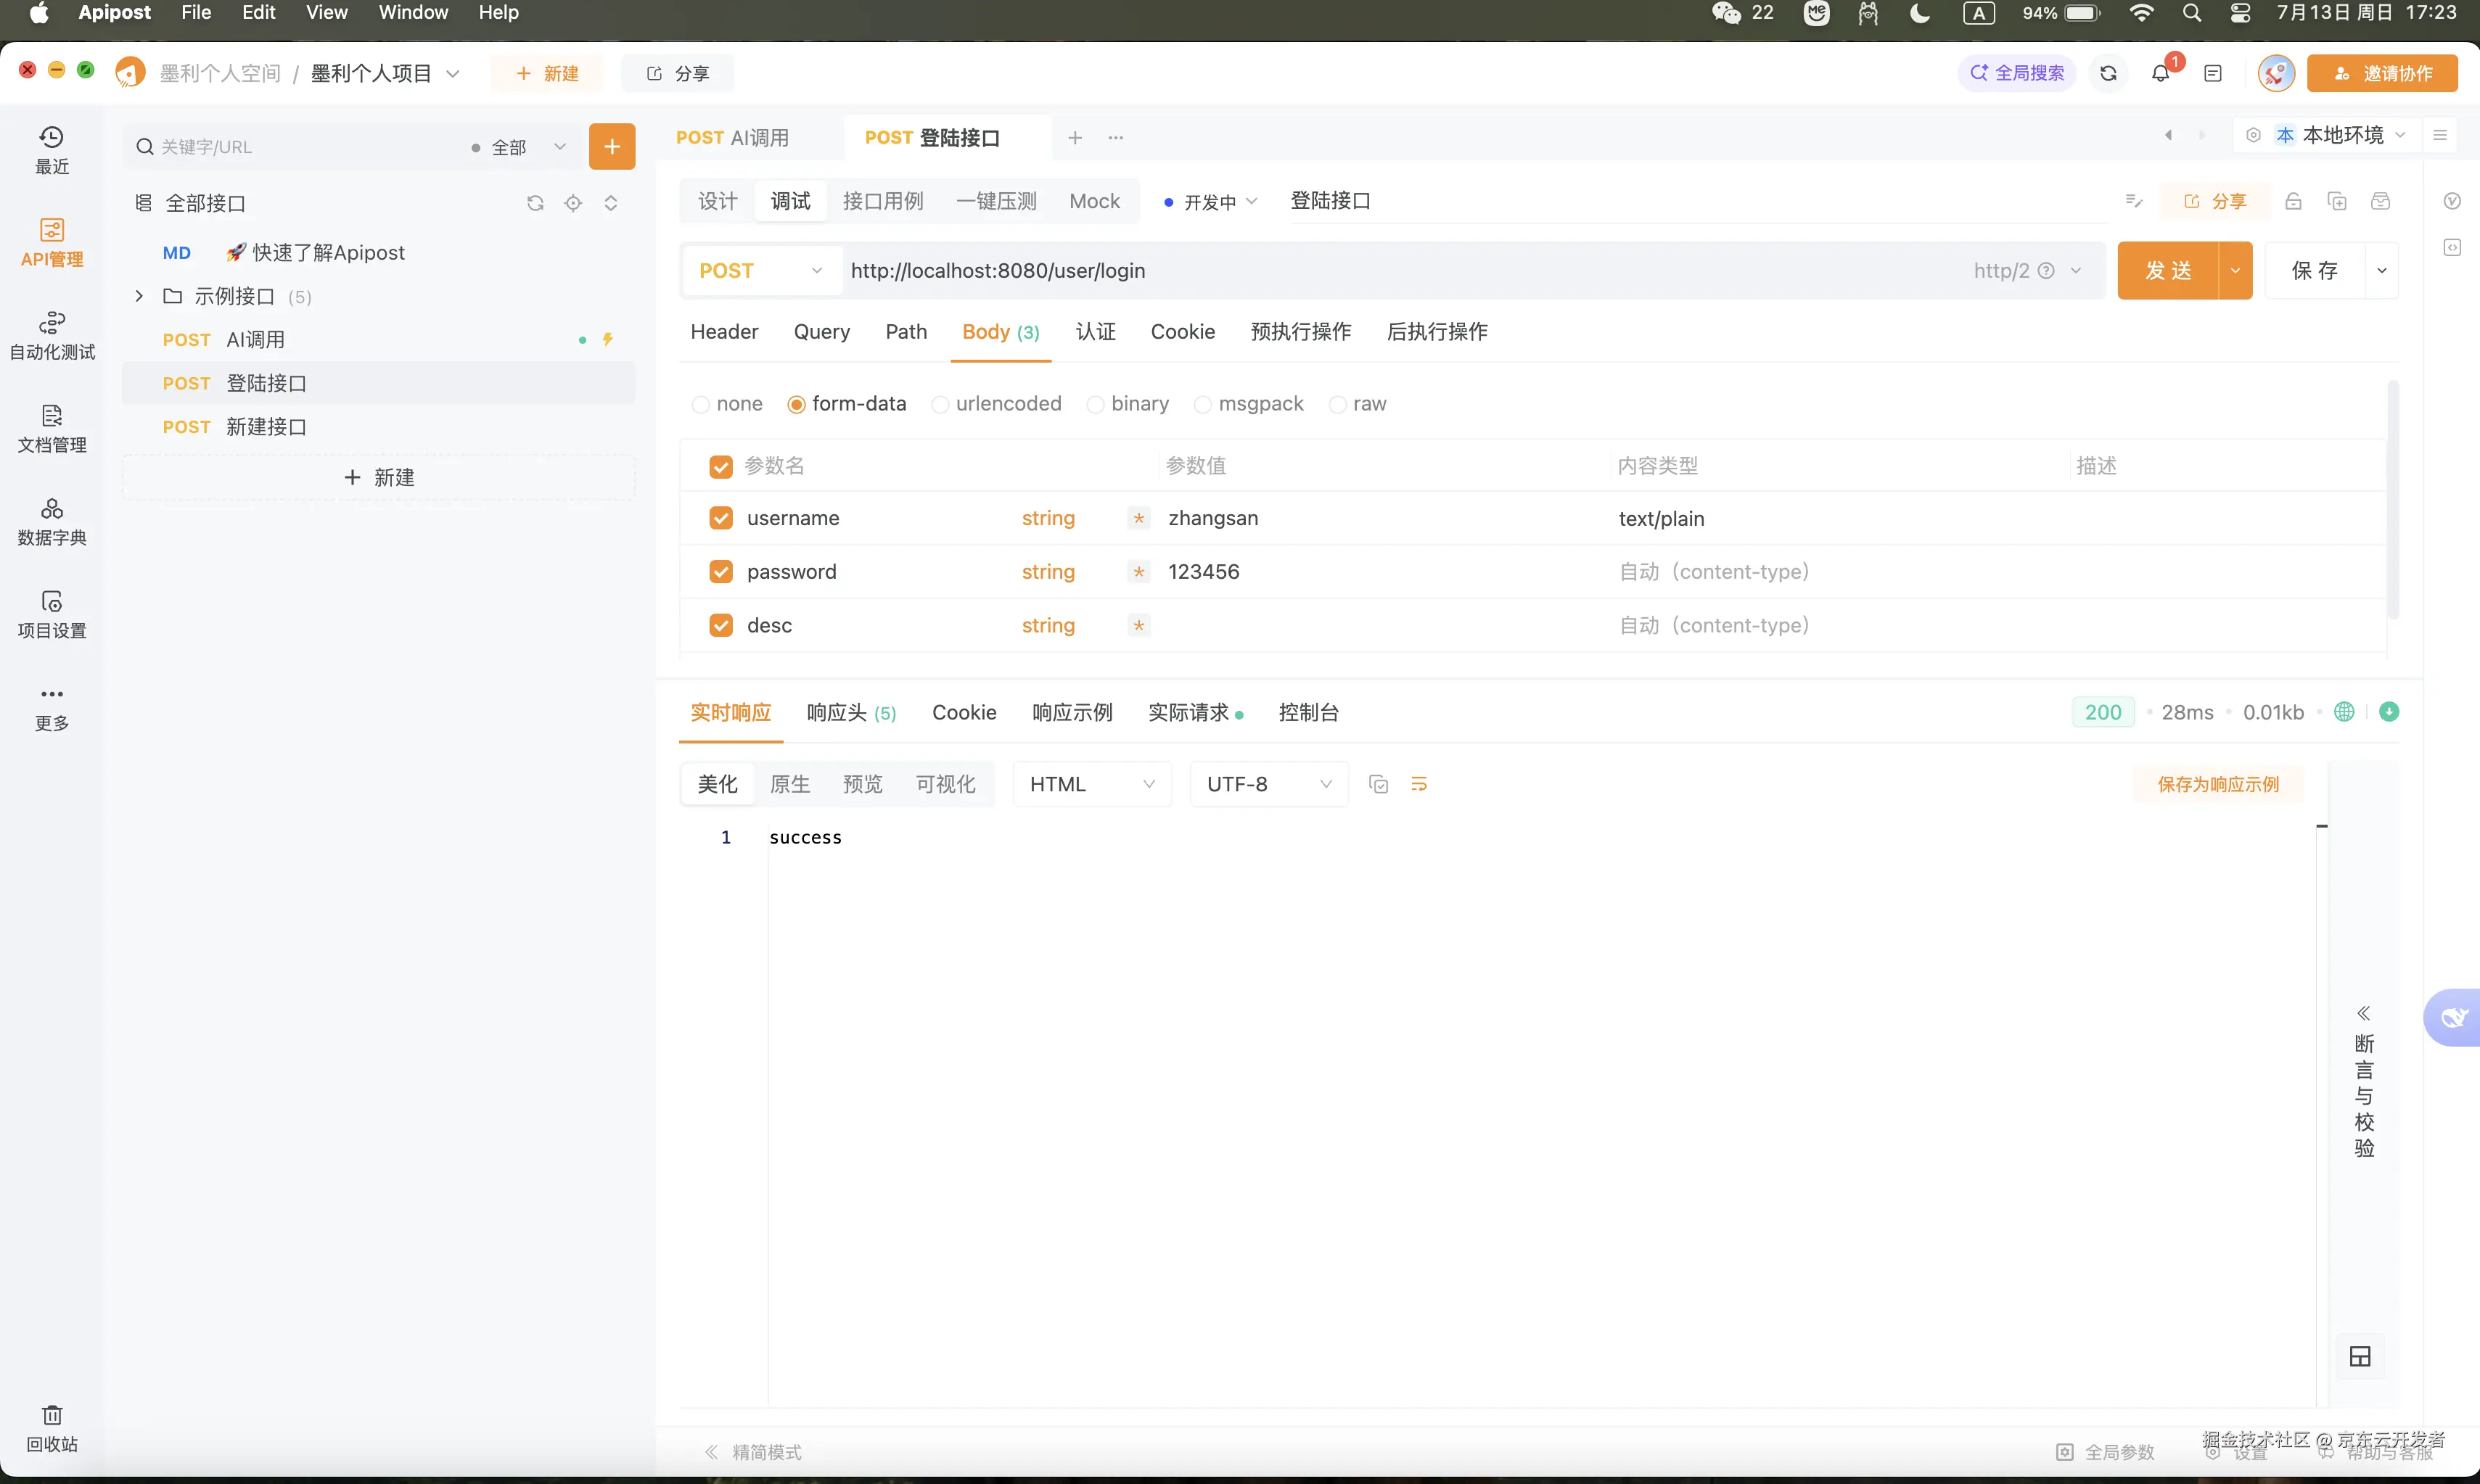This screenshot has height=1484, width=2480.
Task: Open the 响应头 response tab
Action: point(850,713)
